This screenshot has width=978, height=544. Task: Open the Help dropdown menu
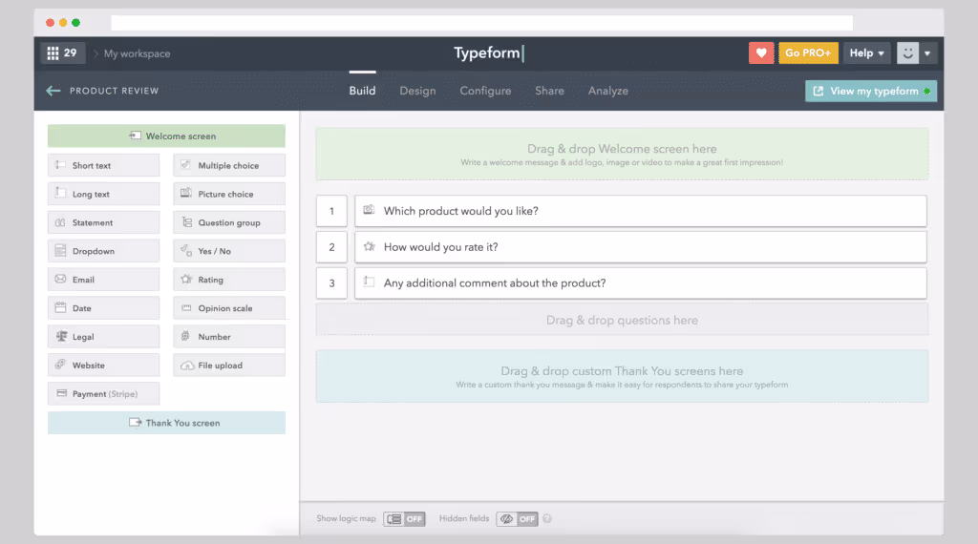(866, 52)
